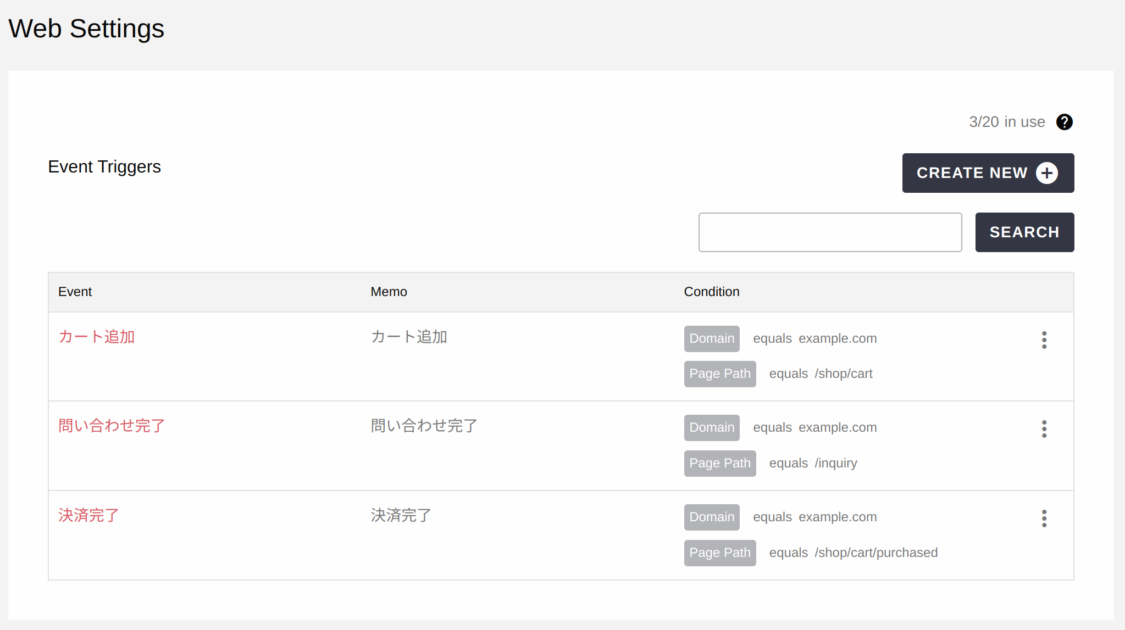Click the search input field
Screen dimensions: 1125x630
point(830,232)
